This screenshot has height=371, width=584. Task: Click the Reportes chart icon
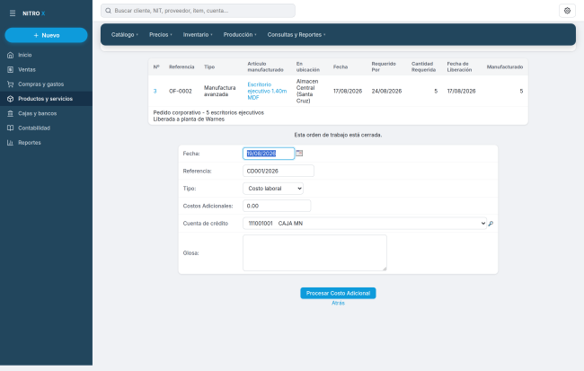[11, 143]
